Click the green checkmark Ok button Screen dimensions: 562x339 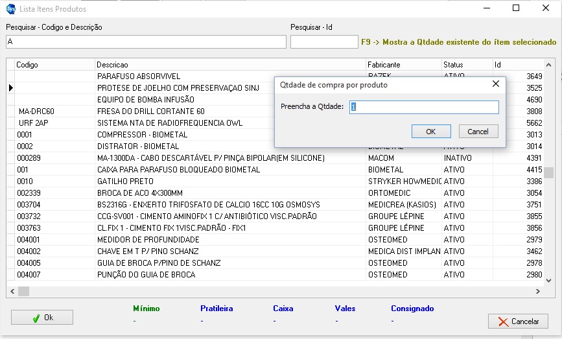click(42, 318)
